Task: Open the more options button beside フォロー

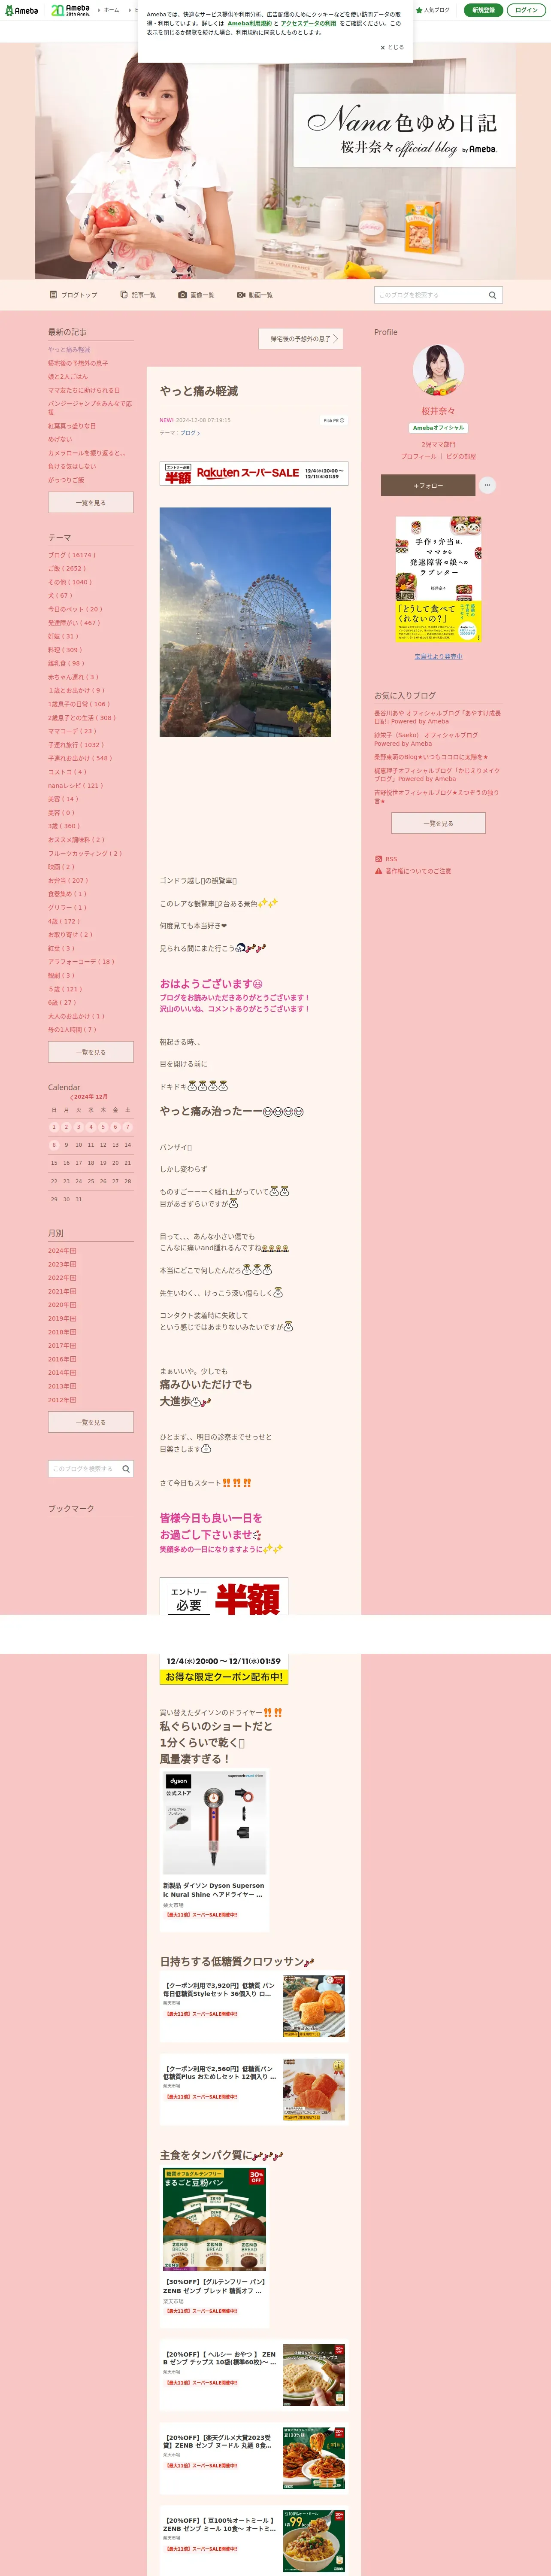Action: [487, 485]
